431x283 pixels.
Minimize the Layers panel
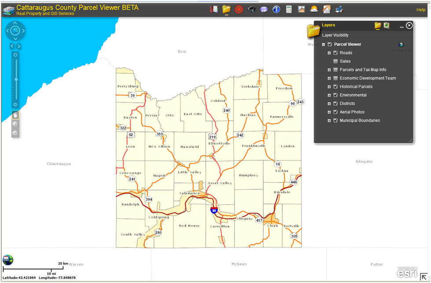(402, 27)
